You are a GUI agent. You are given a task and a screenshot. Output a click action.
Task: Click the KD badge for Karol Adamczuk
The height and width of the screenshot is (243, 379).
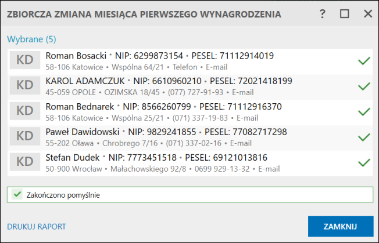[x=25, y=86]
